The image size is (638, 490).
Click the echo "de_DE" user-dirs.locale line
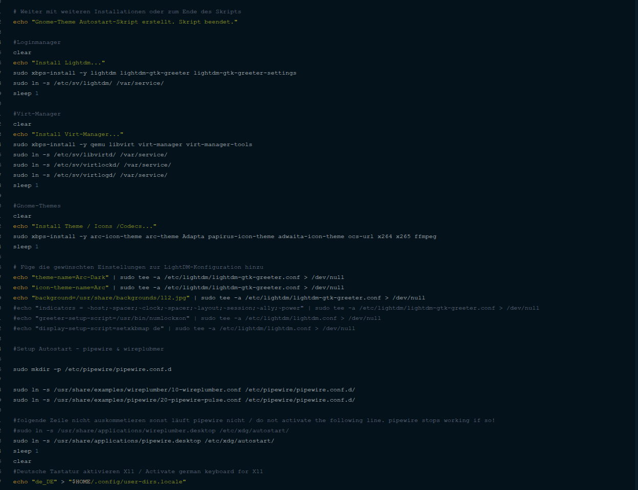pos(99,482)
